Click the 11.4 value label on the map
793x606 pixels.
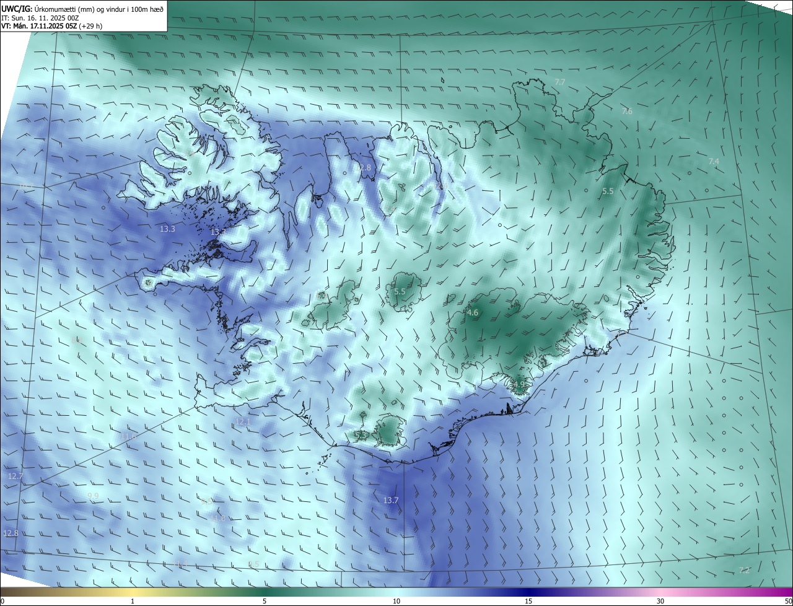[180, 563]
